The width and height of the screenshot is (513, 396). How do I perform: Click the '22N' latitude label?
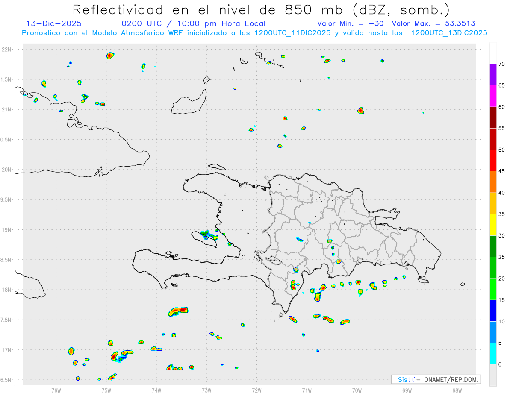(6, 50)
